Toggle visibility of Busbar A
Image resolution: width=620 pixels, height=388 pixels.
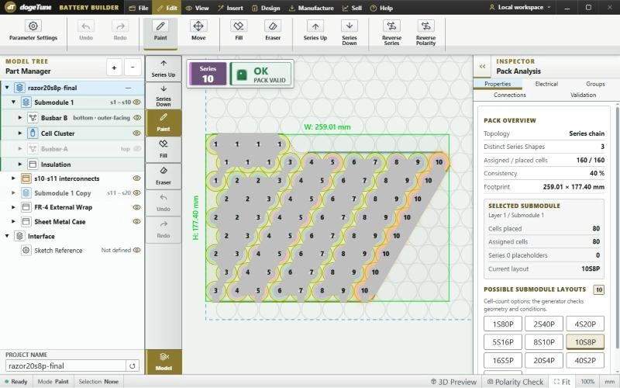tap(137, 149)
